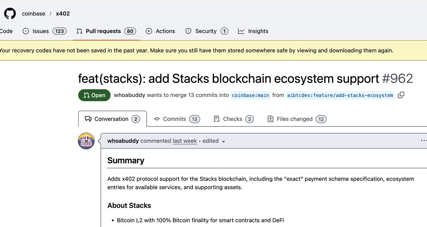Select the Files changed tab
The image size is (427, 227).
[x=297, y=119]
